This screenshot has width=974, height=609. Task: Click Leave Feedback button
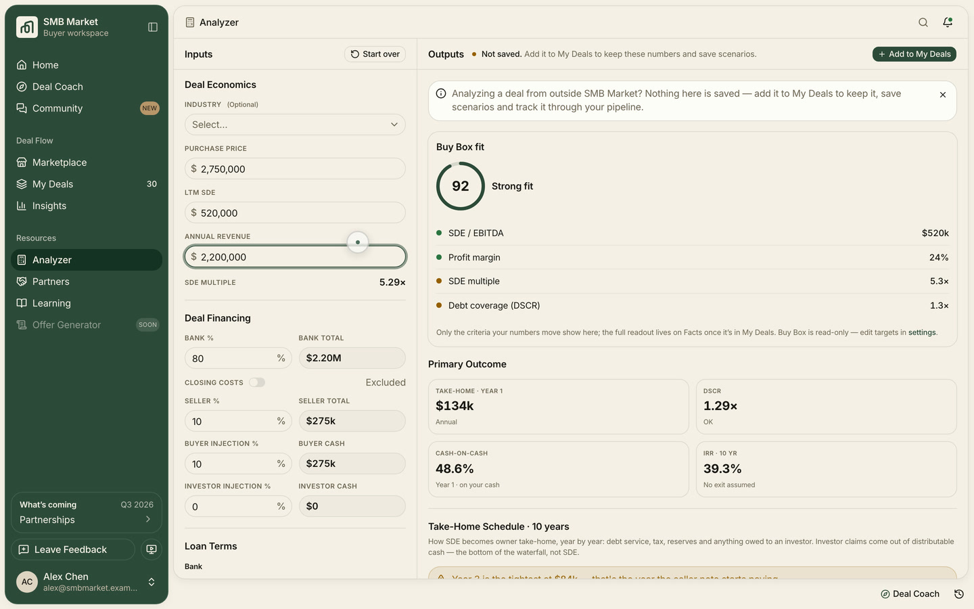(73, 549)
